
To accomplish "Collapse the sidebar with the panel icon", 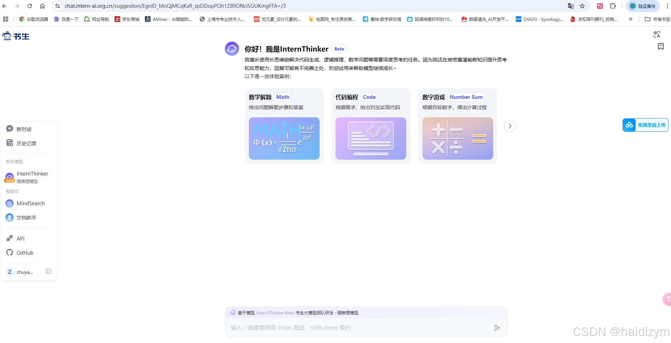I will click(x=48, y=271).
